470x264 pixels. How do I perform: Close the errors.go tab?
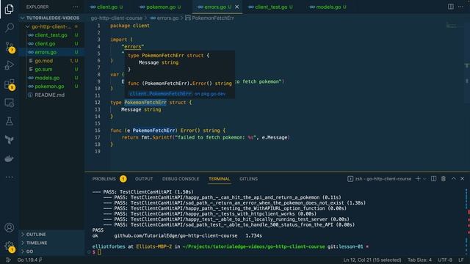(236, 7)
